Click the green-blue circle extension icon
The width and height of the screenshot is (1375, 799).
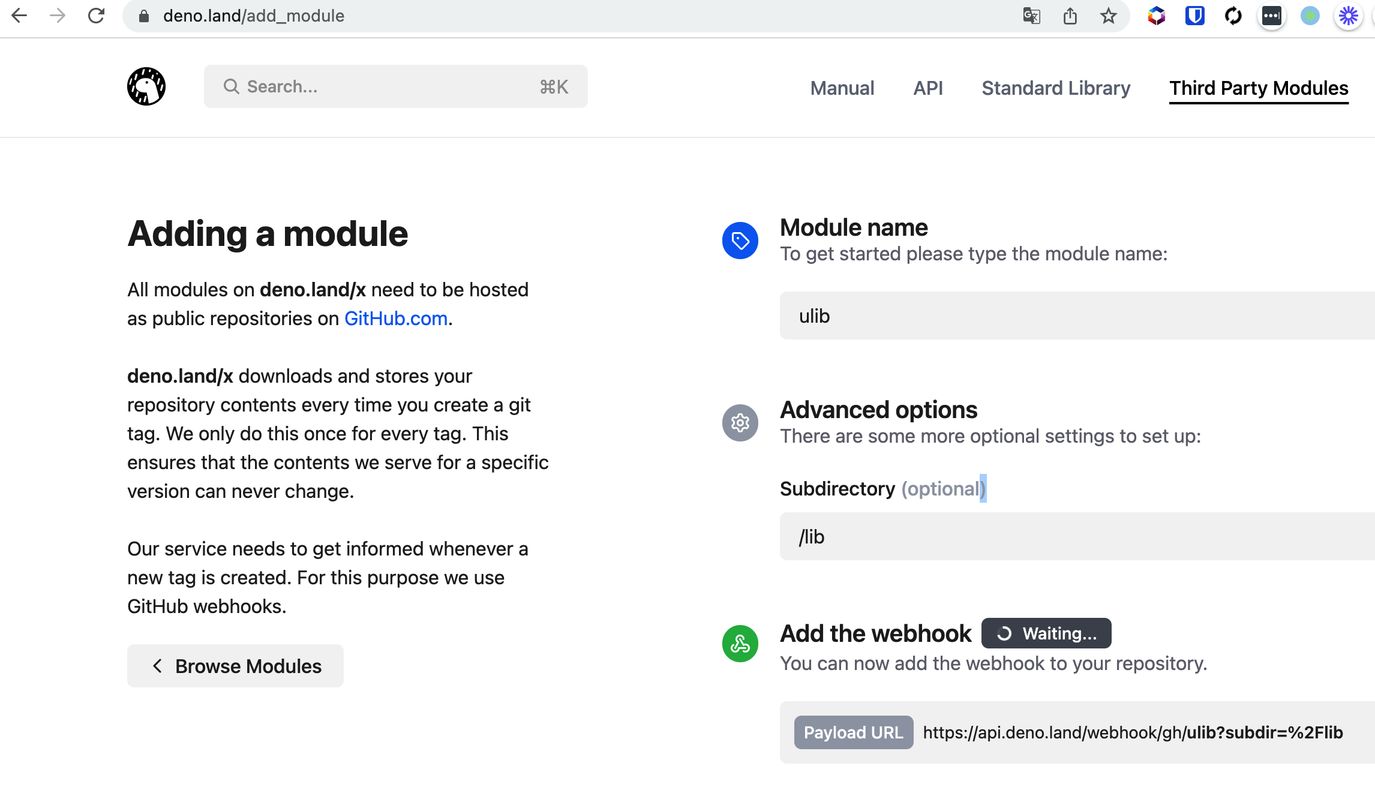click(x=1310, y=16)
